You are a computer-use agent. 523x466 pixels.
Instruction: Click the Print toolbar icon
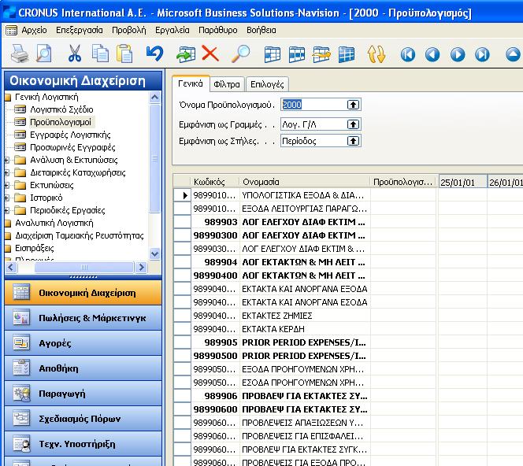point(20,54)
